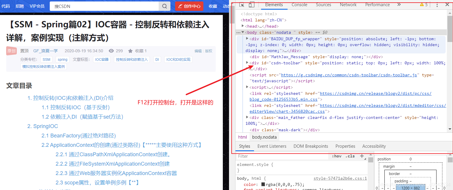Open the Sources tab

323,5
